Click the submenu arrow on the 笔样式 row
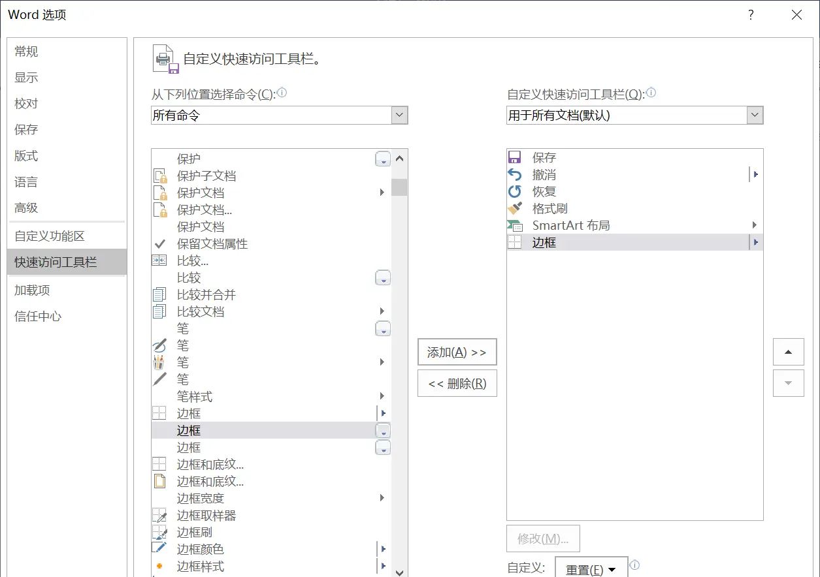 [x=382, y=396]
